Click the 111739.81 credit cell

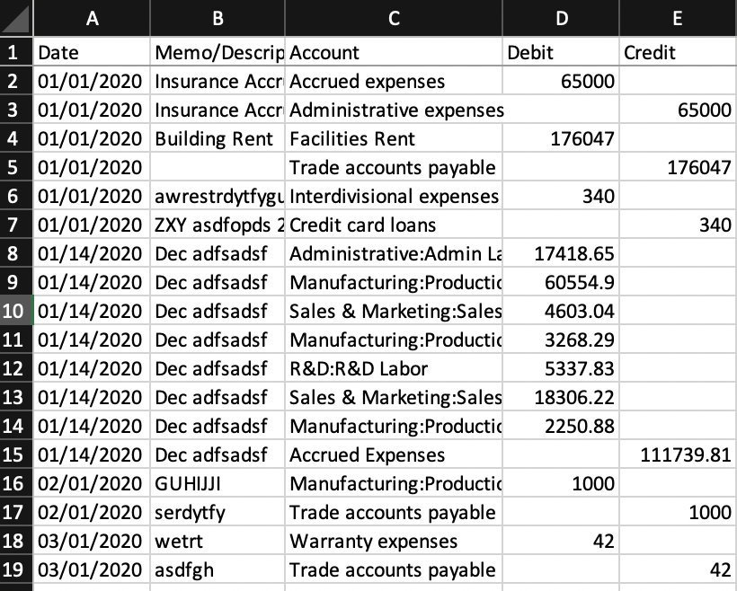(678, 454)
